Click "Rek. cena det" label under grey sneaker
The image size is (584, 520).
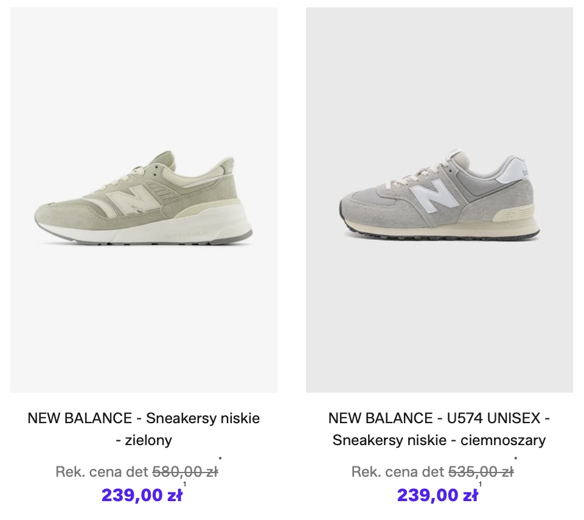(397, 471)
